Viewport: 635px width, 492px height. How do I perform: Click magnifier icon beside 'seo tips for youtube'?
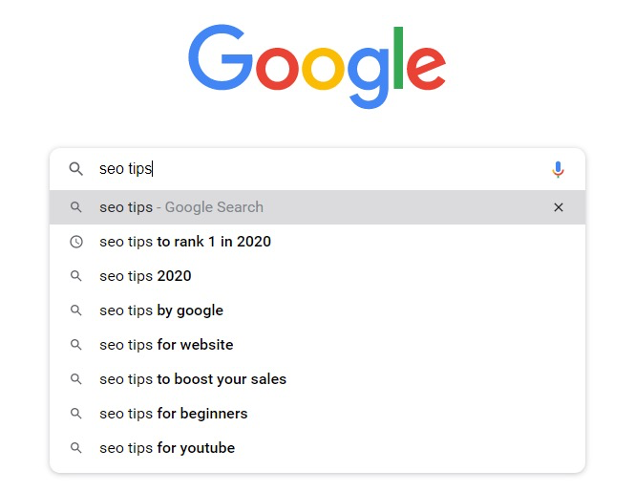(75, 448)
